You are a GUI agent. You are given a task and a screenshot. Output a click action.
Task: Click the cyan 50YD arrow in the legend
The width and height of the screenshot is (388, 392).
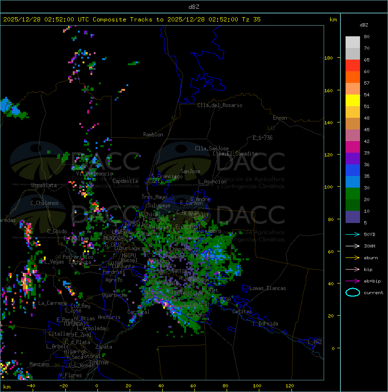(x=353, y=235)
